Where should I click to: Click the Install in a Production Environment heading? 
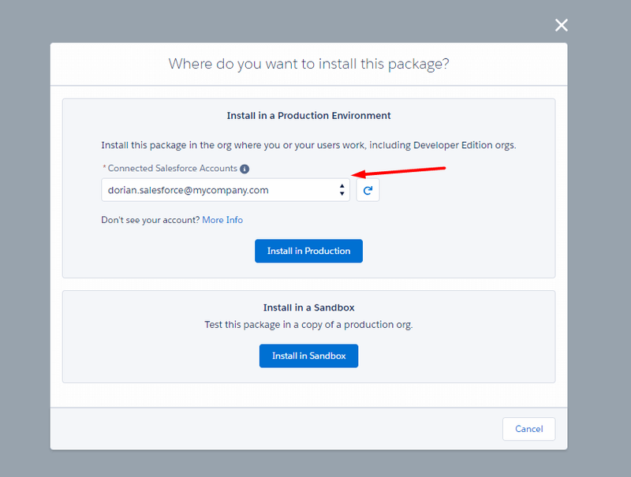click(x=308, y=115)
